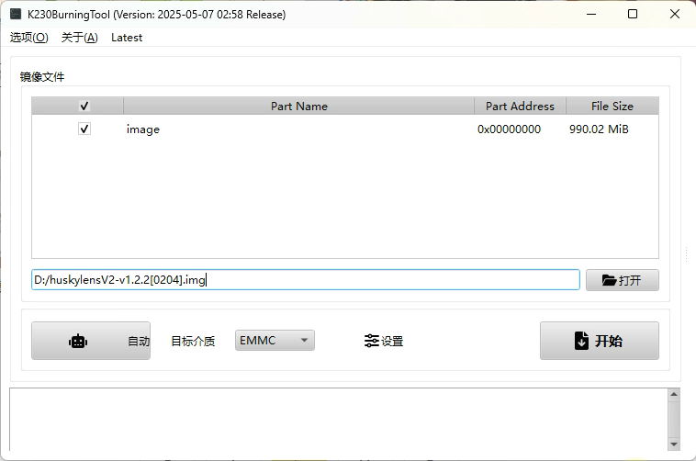This screenshot has height=461, width=696.
Task: Click the robot icon on auto button
Action: [x=78, y=341]
